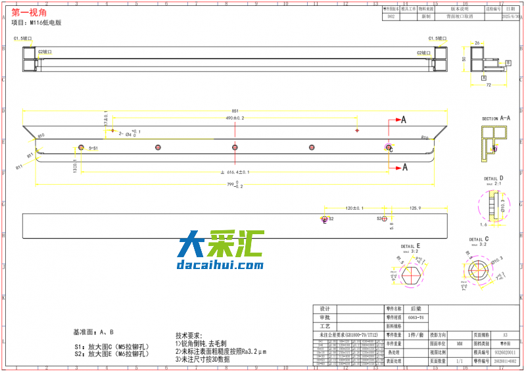This screenshot has width=526, height=371.
Task: Select the 490±0.2 dimension text
Action: click(235, 118)
